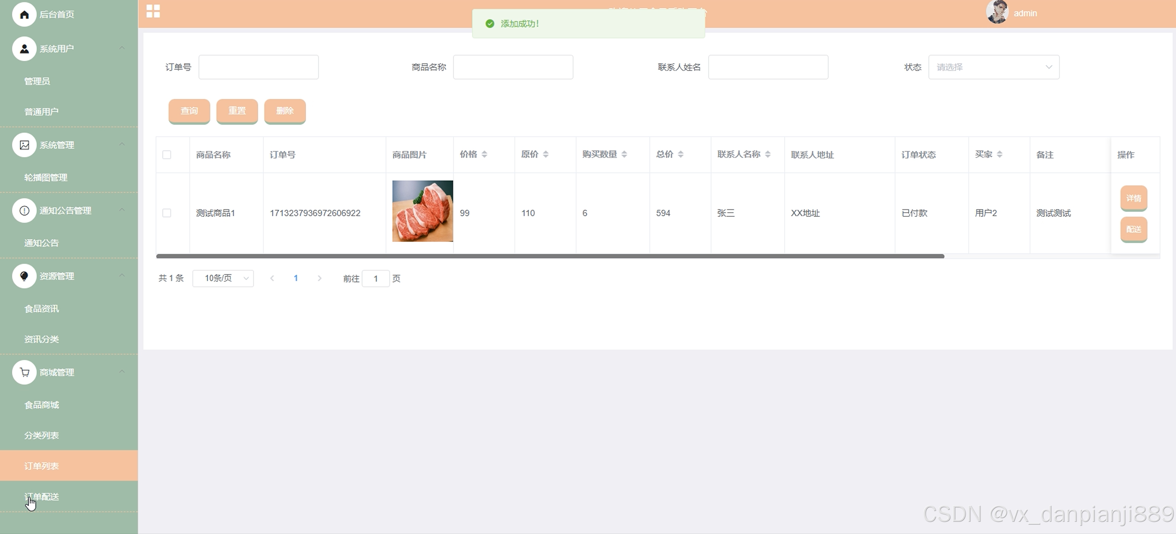Click the admin avatar picture

click(997, 12)
